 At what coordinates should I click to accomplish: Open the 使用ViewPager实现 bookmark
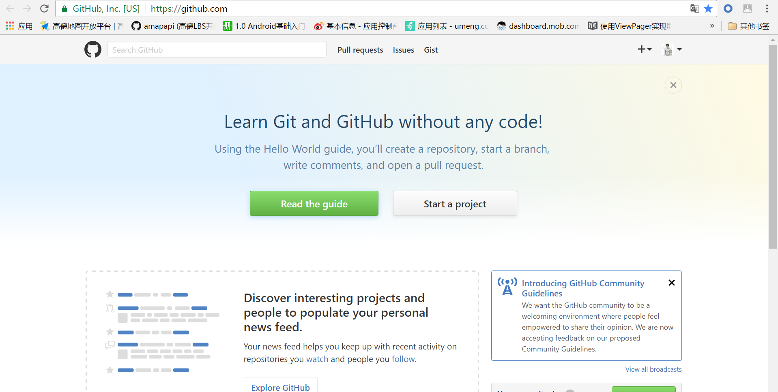[x=629, y=26]
